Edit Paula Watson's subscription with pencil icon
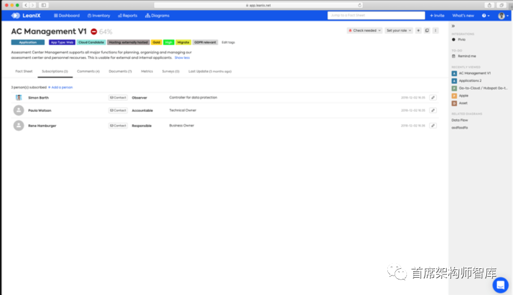Screen dimensions: 513x295 pyautogui.click(x=433, y=110)
